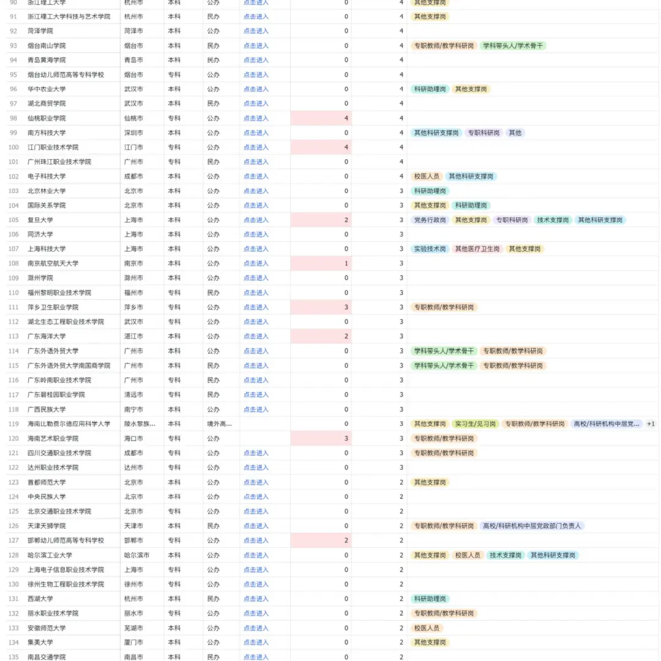Select the 科研助理岗 tag in 北京林业大学 row

[x=430, y=191]
